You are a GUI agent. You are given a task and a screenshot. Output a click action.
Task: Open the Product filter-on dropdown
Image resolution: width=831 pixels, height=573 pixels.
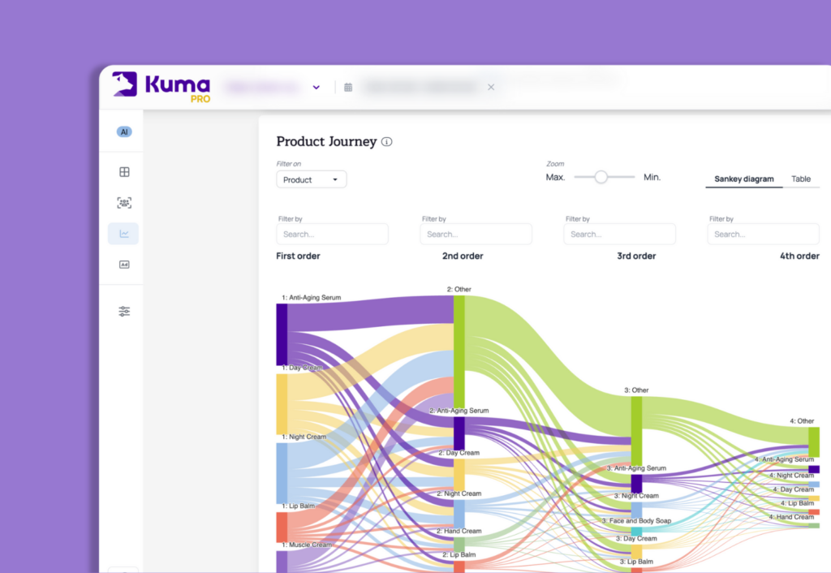click(x=312, y=179)
